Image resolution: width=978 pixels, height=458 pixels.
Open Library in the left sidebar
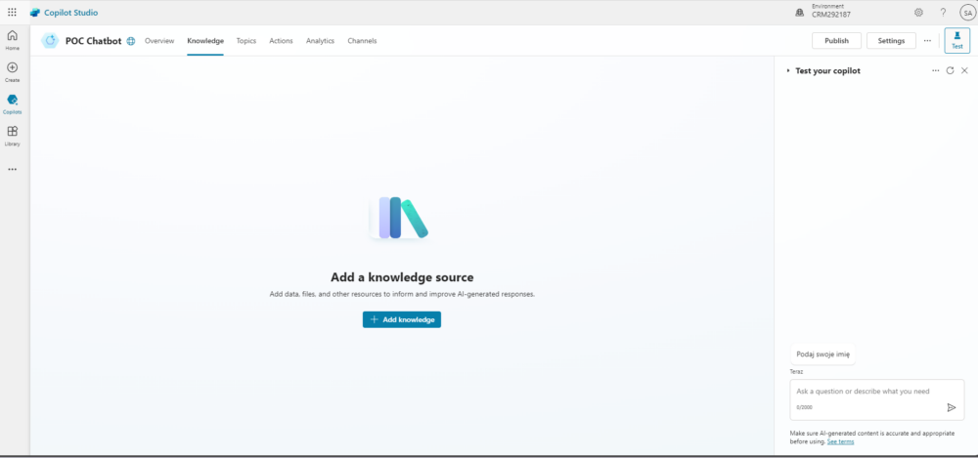[x=12, y=136]
